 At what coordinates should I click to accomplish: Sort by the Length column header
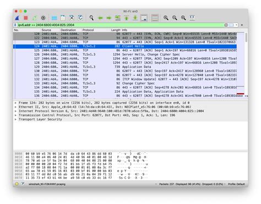pyautogui.click(x=116, y=30)
